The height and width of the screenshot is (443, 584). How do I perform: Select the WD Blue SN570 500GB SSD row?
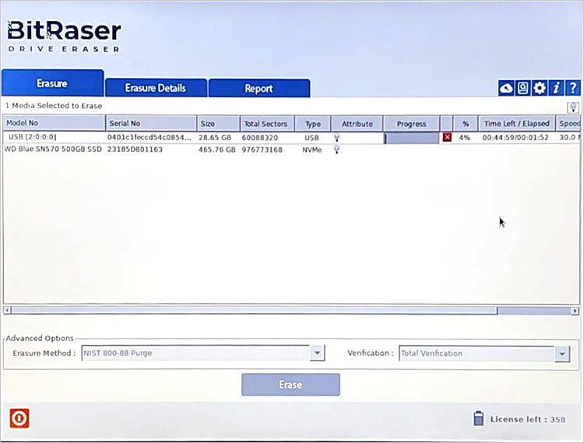tap(292, 149)
